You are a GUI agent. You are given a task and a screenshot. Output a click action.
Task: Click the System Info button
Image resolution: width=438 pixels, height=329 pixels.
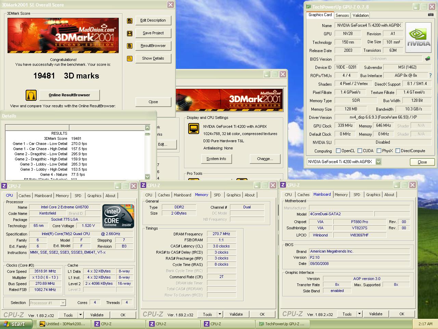tap(216, 159)
